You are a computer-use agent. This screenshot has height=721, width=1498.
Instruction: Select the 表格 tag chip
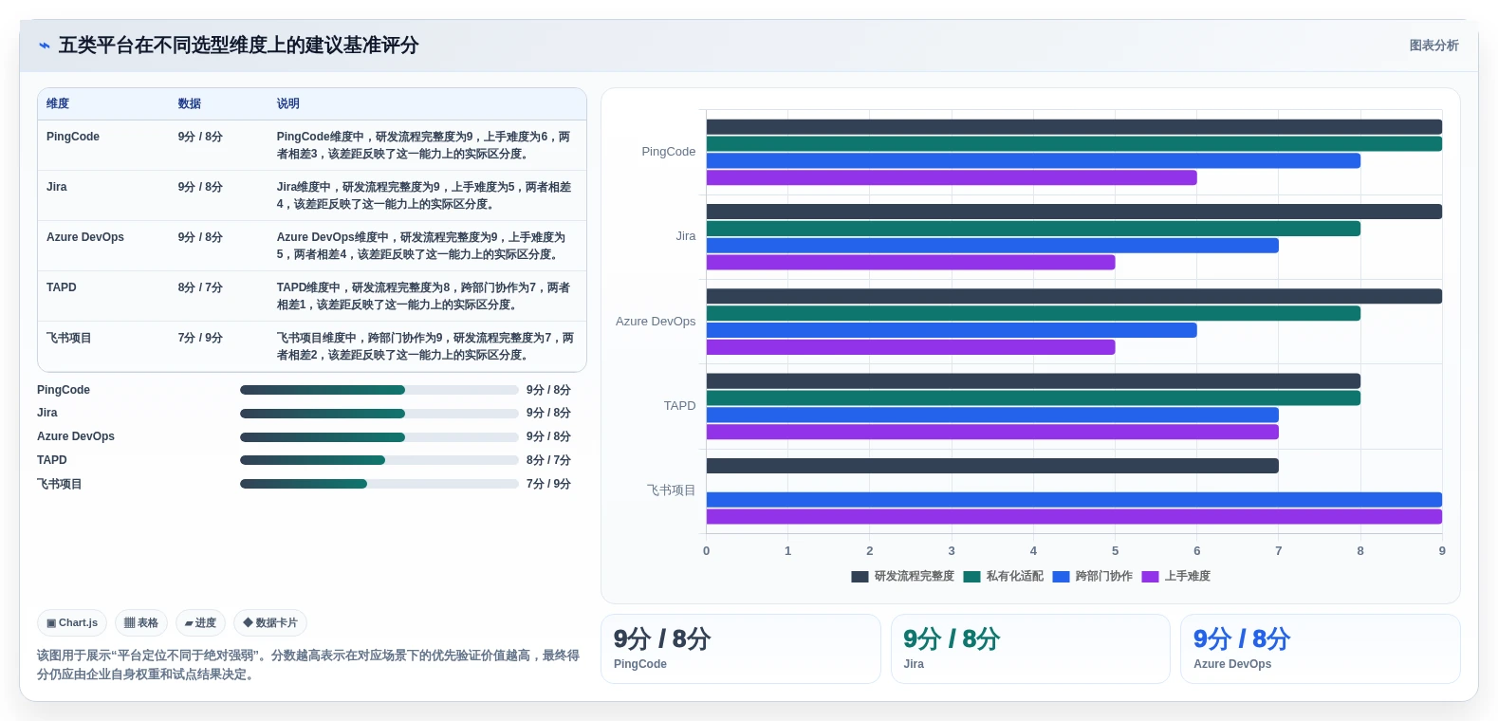coord(141,623)
